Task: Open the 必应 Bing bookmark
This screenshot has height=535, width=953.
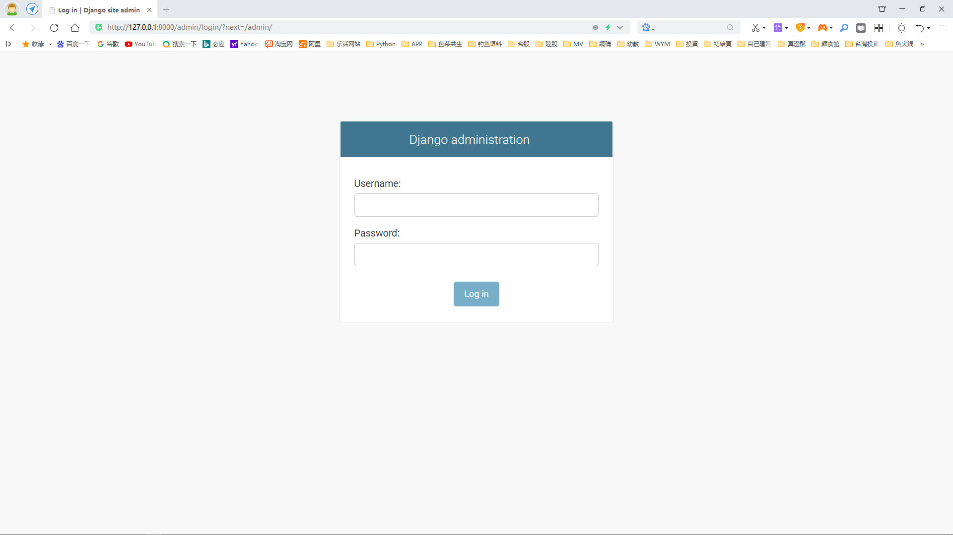Action: tap(213, 44)
